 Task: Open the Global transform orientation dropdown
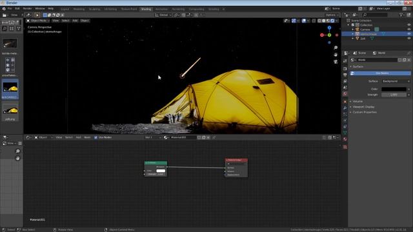[x=163, y=15]
